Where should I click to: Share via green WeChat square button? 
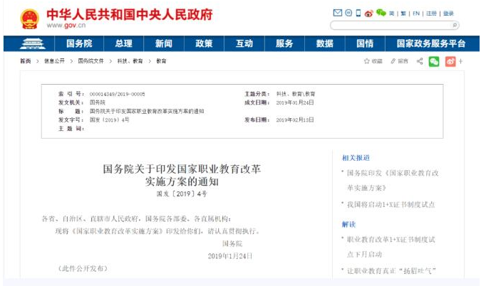click(x=434, y=61)
